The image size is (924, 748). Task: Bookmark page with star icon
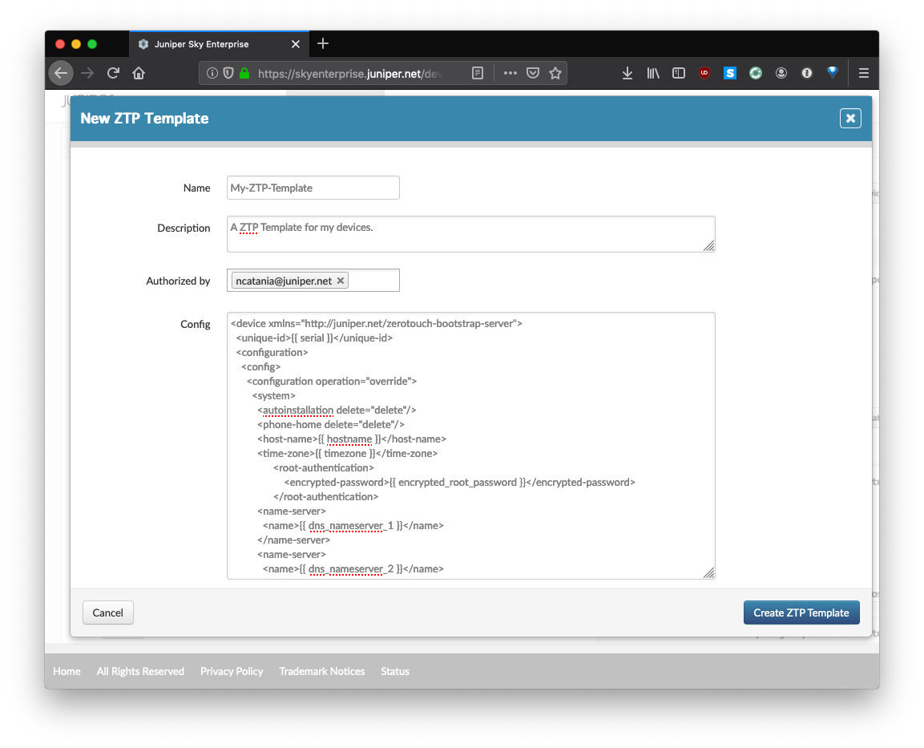click(555, 73)
